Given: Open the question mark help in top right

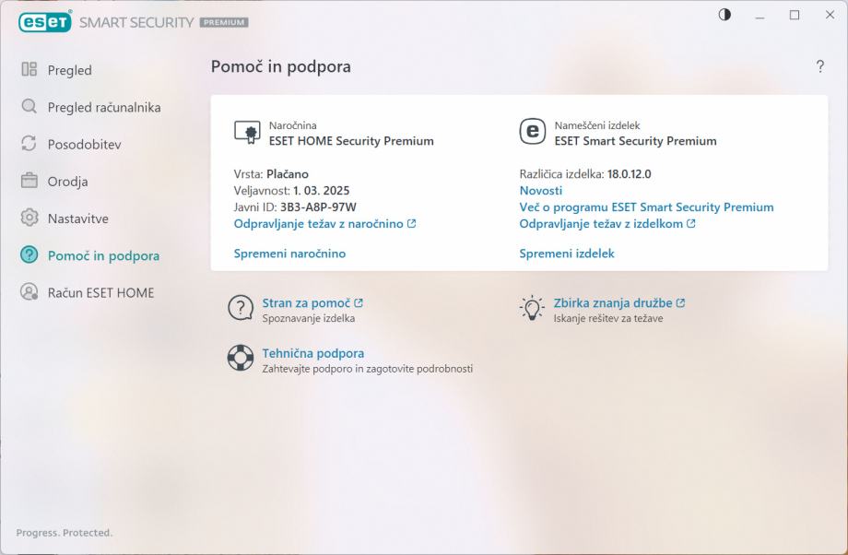Looking at the screenshot, I should tap(820, 66).
